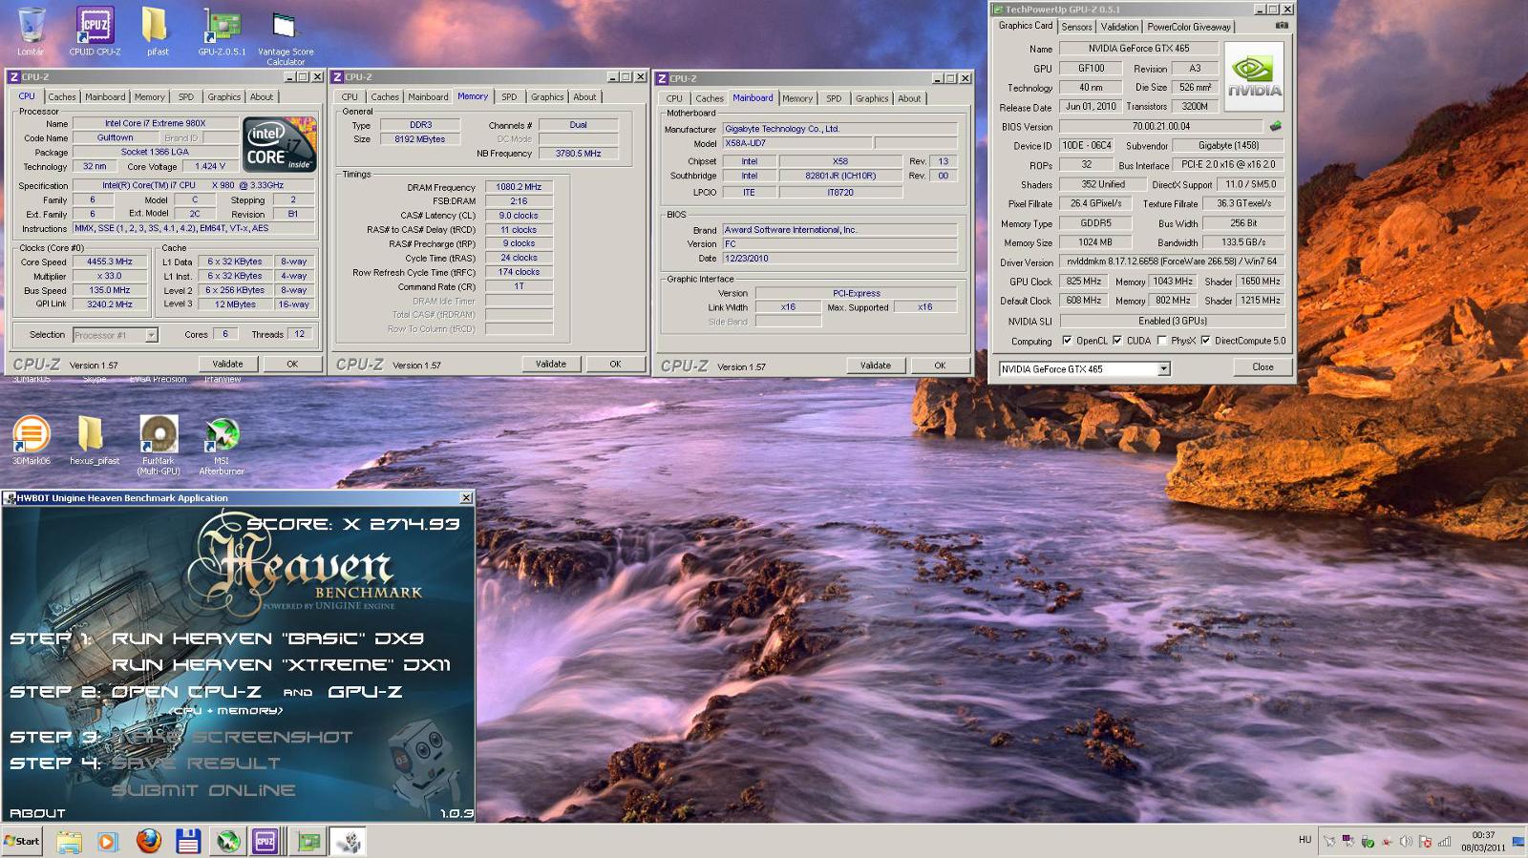Click the MSI Afterburner taskbar icon
Image resolution: width=1528 pixels, height=858 pixels.
227,841
